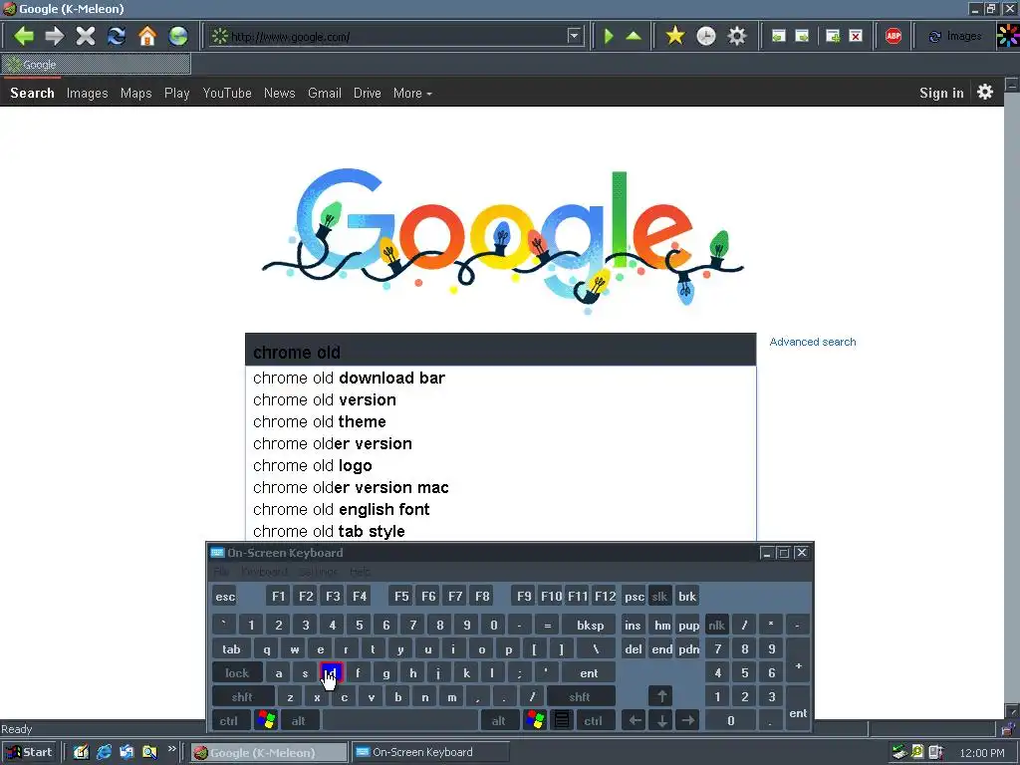Choose suggestion chrome old download bar
Viewport: 1020px width, 765px height.
coord(500,378)
